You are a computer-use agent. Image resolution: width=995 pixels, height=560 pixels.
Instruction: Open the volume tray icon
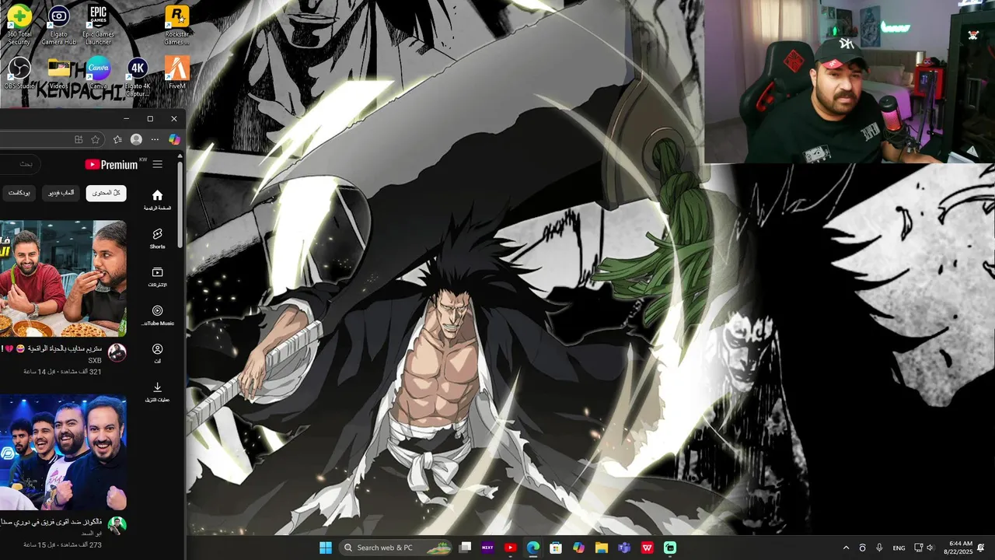(x=930, y=548)
